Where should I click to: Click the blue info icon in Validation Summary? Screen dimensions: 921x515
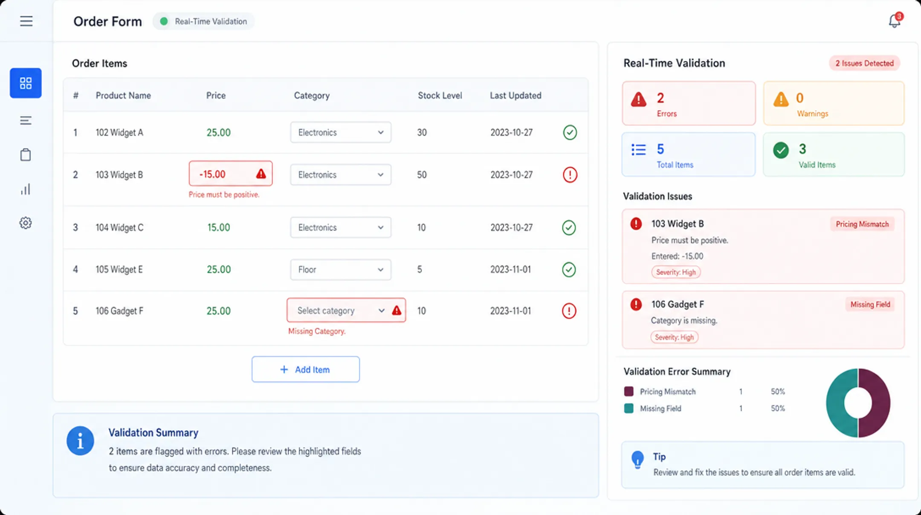[x=80, y=441]
